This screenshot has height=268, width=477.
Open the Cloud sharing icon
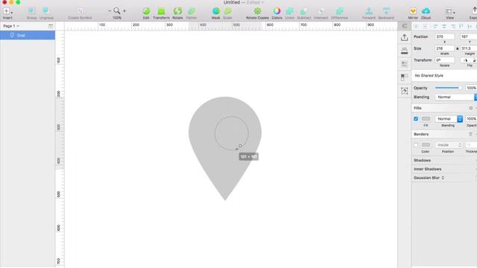click(426, 11)
